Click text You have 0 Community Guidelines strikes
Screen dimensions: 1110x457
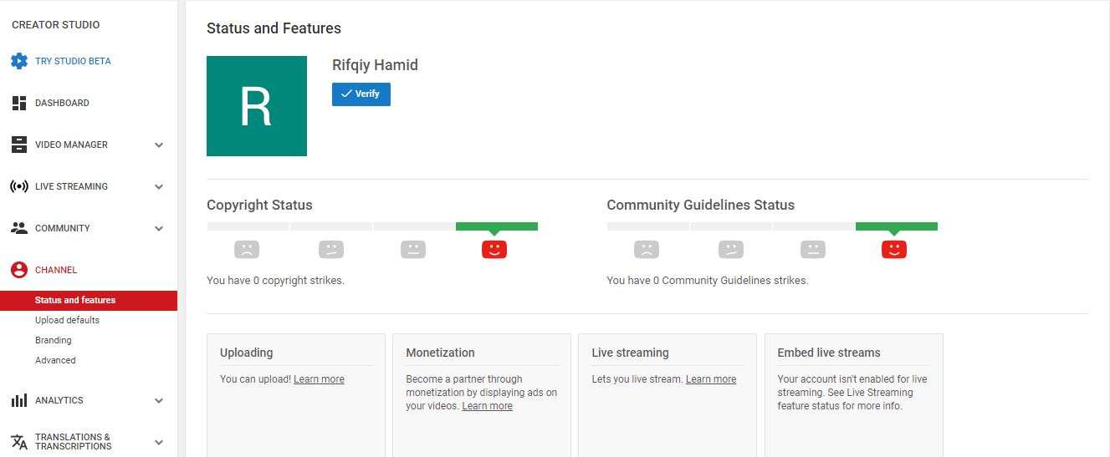[x=708, y=281]
